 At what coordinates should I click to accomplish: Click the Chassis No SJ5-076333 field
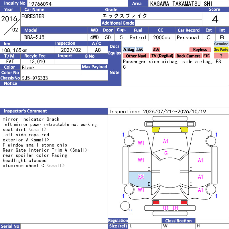(x=64, y=78)
